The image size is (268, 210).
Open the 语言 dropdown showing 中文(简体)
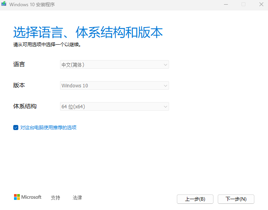(115, 64)
